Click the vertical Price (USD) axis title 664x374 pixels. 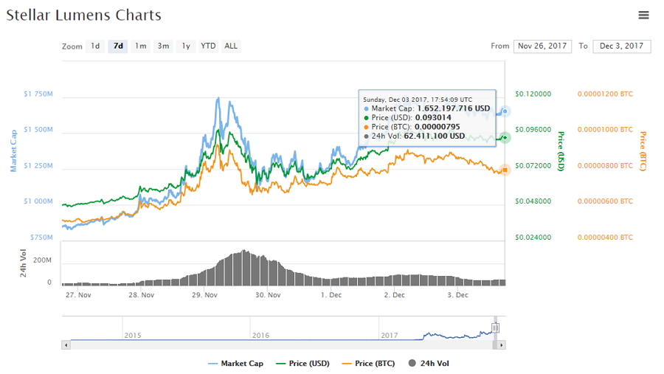click(x=561, y=151)
